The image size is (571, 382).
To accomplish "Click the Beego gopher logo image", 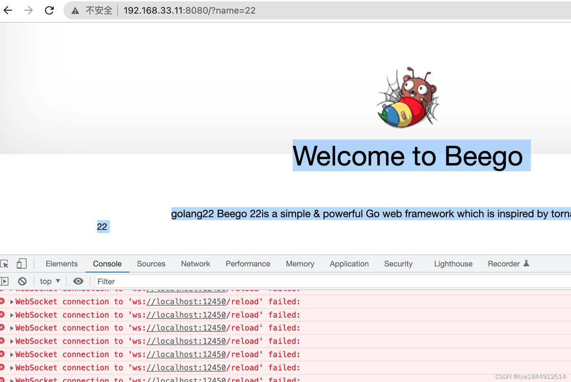I will tap(408, 98).
